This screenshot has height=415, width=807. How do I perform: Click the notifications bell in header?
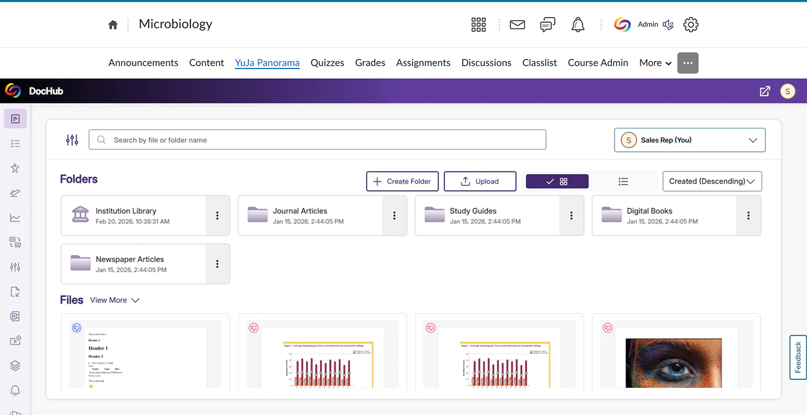point(578,25)
